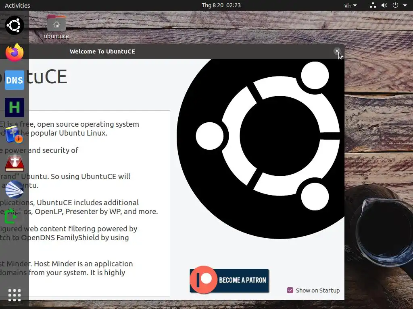Click text 'free, open source operating system'
The width and height of the screenshot is (413, 309).
tap(80, 124)
